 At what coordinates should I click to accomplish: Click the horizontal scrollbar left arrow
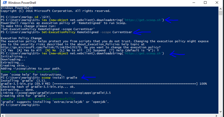3,115
